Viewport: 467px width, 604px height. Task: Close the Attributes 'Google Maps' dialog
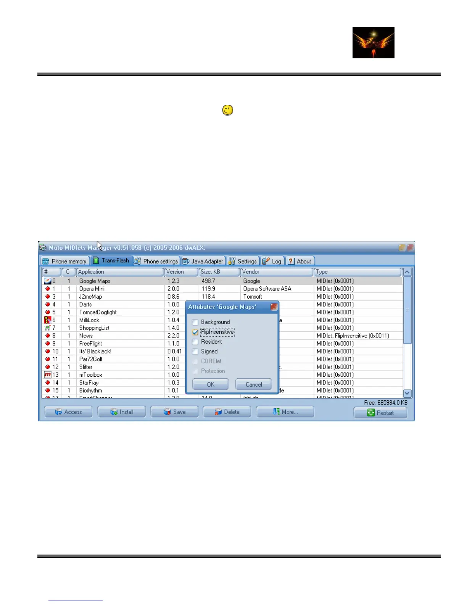(274, 307)
